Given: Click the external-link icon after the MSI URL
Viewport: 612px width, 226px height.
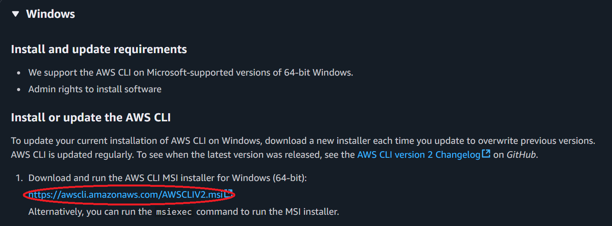Looking at the screenshot, I should (x=228, y=194).
